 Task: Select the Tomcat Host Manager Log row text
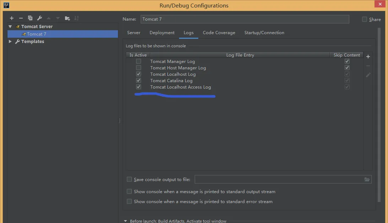(178, 68)
